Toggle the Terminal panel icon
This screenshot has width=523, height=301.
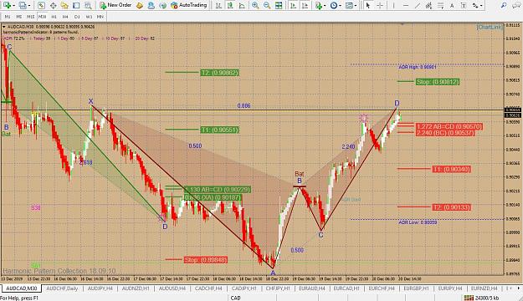click(76, 5)
